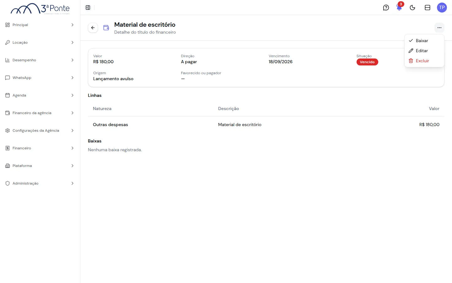Click the R$ 180,00 value in the line row
Image resolution: width=452 pixels, height=283 pixels.
[x=429, y=125]
